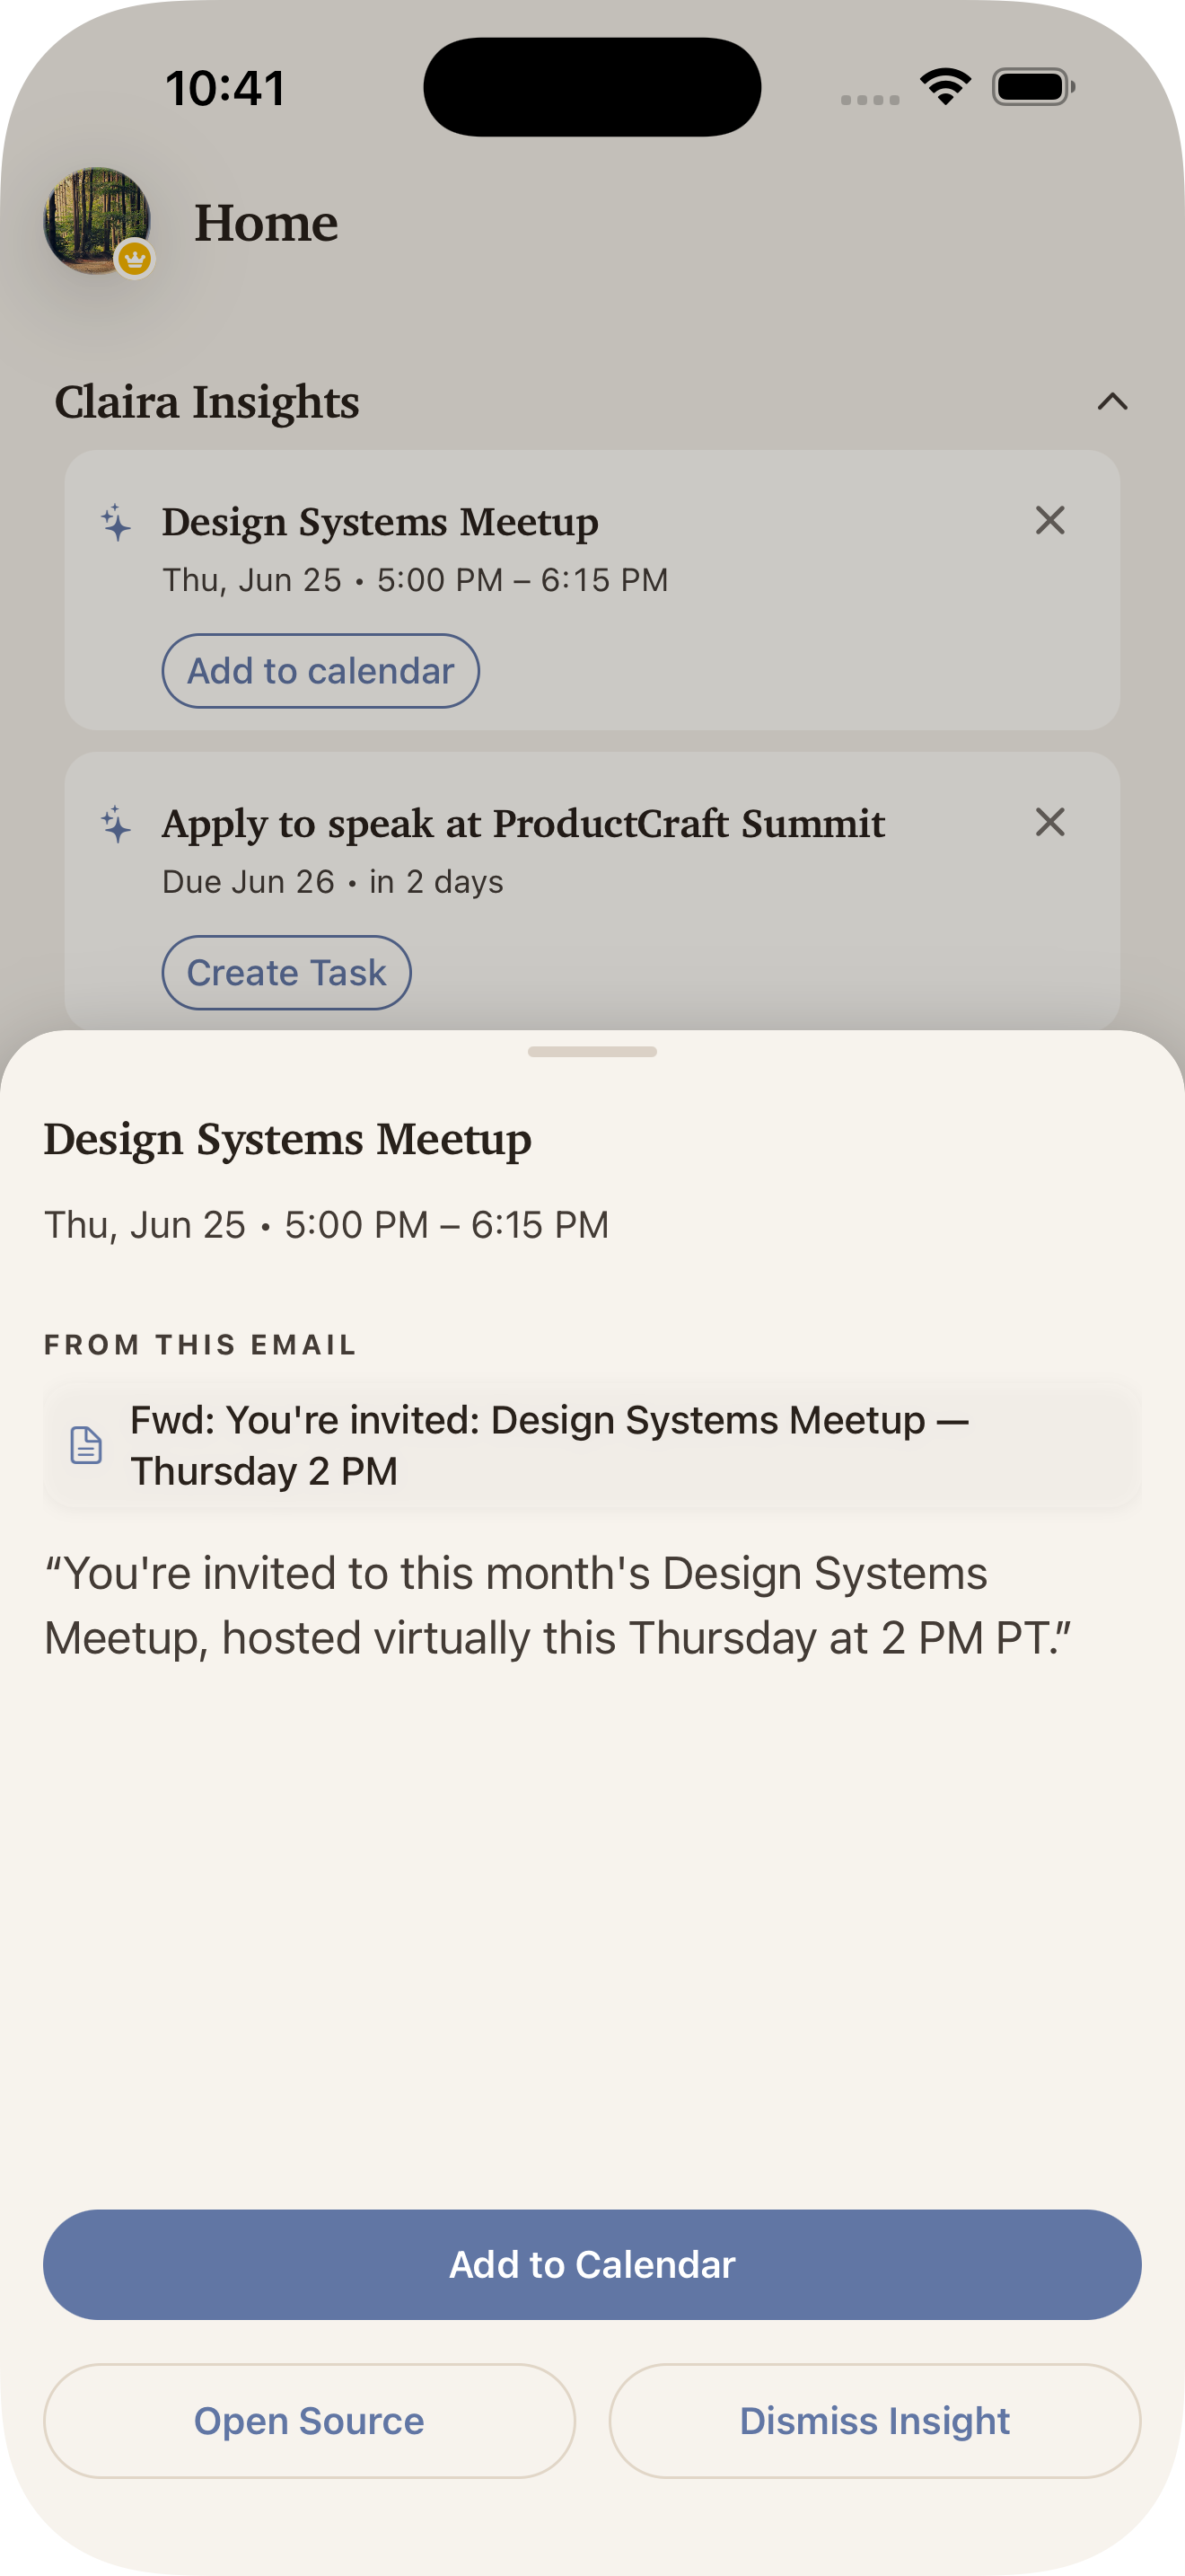Image resolution: width=1185 pixels, height=2576 pixels.
Task: Tap the Wi-Fi status icon
Action: click(x=945, y=87)
